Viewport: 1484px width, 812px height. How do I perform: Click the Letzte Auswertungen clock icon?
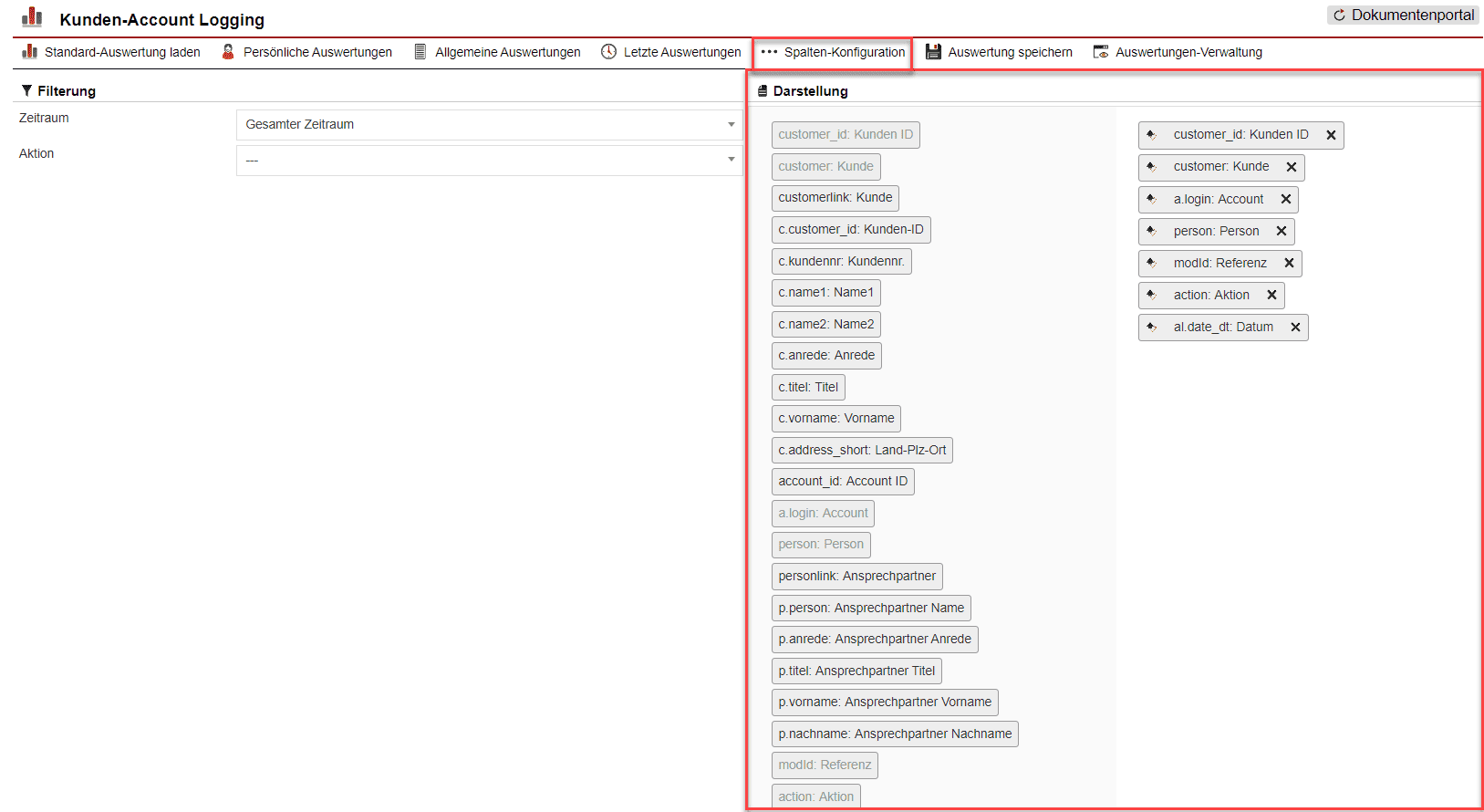coord(608,52)
